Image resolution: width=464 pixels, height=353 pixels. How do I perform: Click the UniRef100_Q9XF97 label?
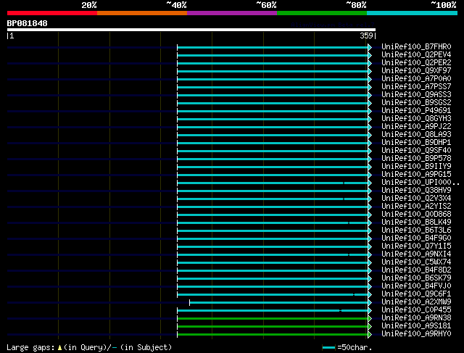click(x=416, y=71)
